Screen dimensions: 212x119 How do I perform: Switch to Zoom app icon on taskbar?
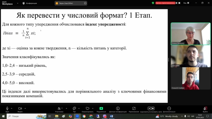click(x=77, y=116)
